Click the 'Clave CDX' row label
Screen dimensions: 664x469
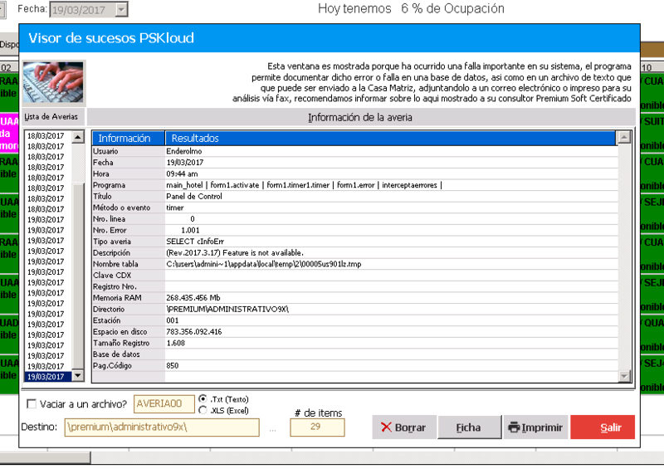click(112, 276)
